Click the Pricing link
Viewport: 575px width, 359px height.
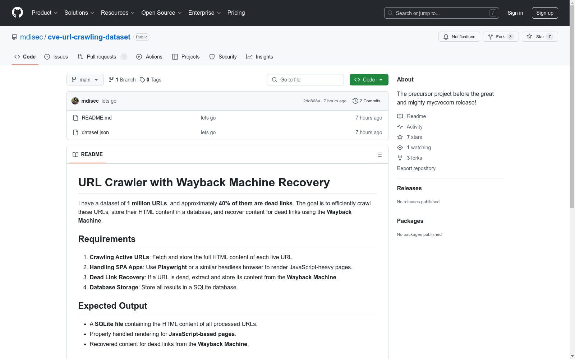pyautogui.click(x=236, y=13)
